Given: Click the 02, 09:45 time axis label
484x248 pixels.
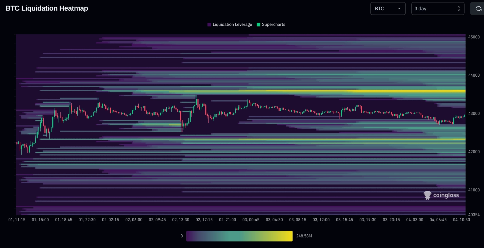Looking at the screenshot, I should click(157, 220).
